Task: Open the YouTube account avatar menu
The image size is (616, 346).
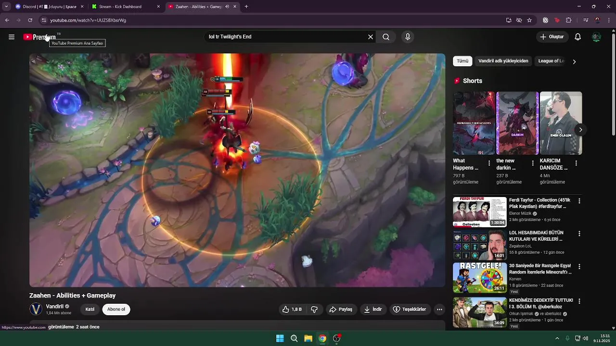Action: tap(596, 37)
